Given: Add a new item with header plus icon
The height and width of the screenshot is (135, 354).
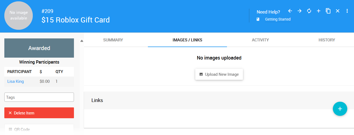Looking at the screenshot, I should [x=319, y=11].
